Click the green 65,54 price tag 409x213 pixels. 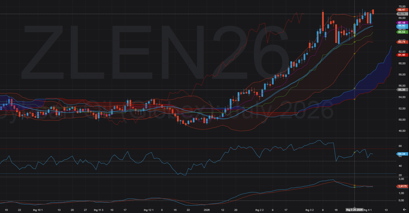[402, 32]
